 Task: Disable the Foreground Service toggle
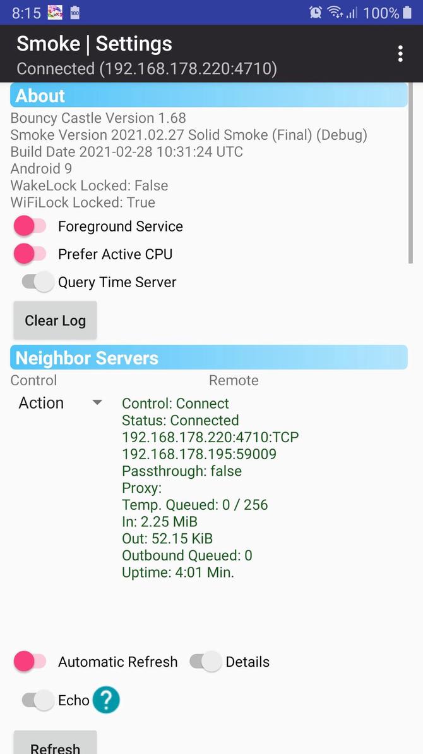[x=29, y=226]
